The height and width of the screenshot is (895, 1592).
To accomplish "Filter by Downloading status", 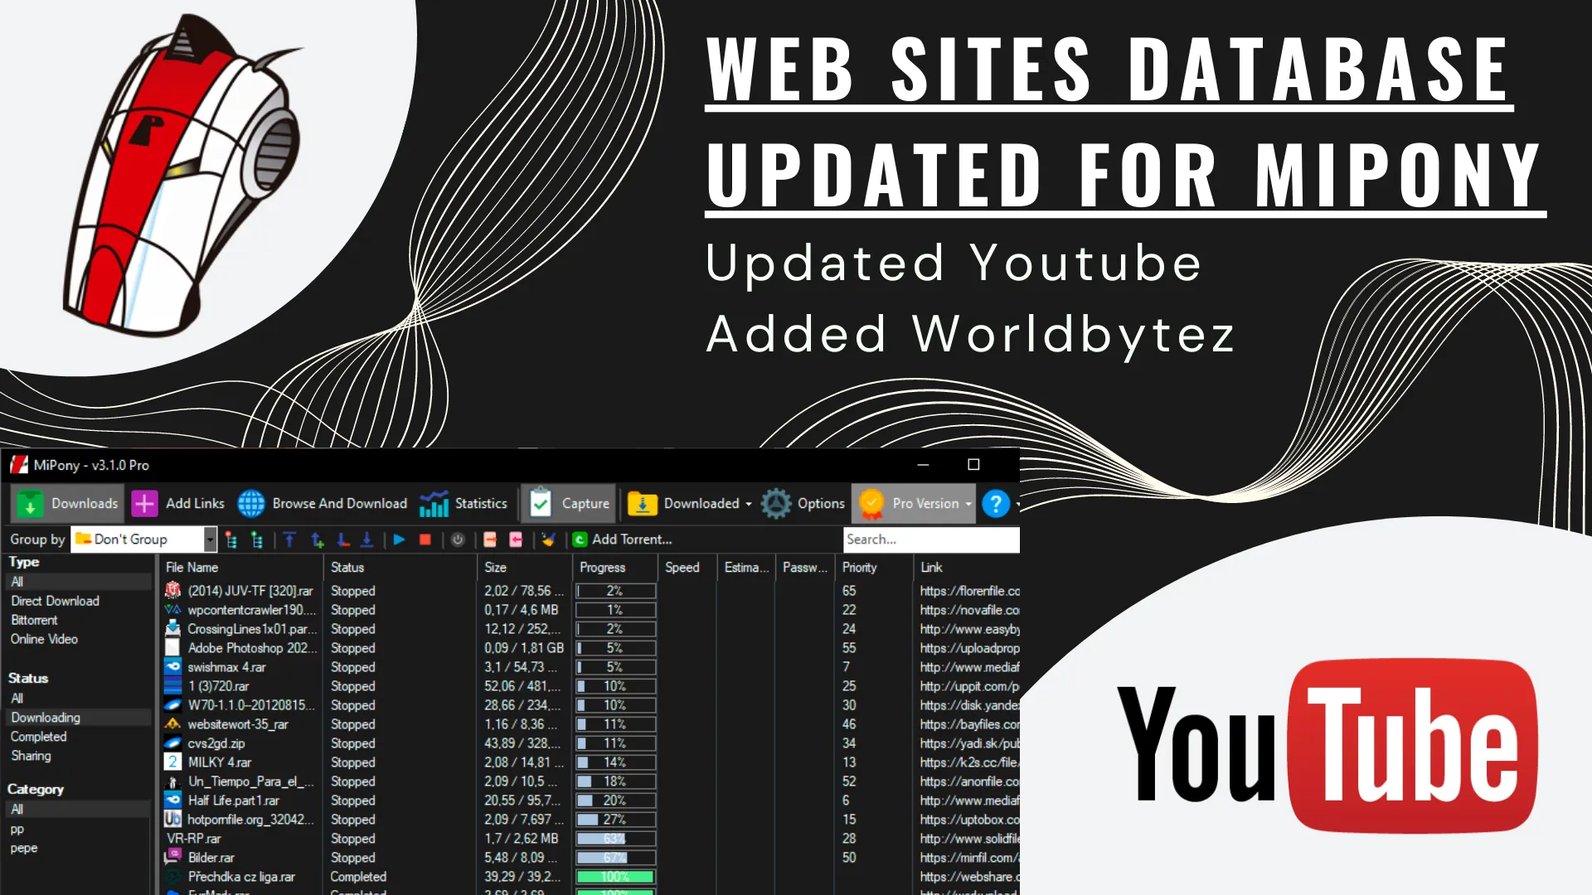I will [80, 718].
